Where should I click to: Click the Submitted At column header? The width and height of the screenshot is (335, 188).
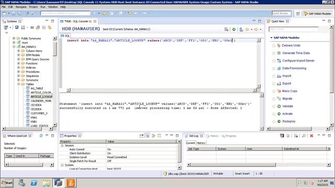pos(305,149)
